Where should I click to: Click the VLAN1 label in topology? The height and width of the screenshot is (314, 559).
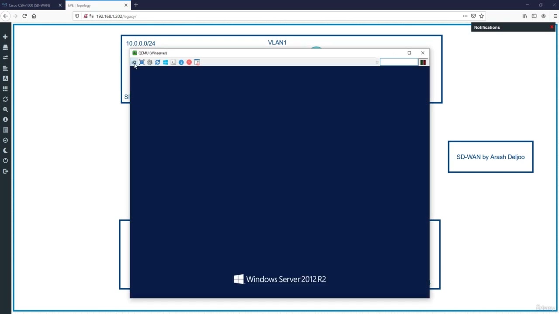click(x=277, y=42)
